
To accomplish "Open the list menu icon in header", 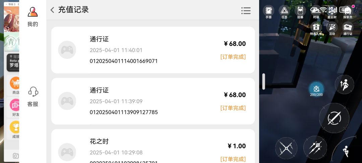I will pos(246,11).
